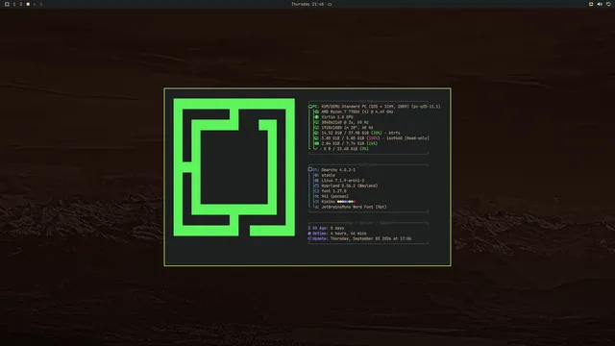The width and height of the screenshot is (615, 346).
Task: Click the GPU icon beside Virtio 1.0 GPU
Action: tap(317, 117)
